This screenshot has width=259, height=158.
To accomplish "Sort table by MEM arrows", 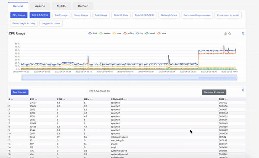I will [x=92, y=99].
